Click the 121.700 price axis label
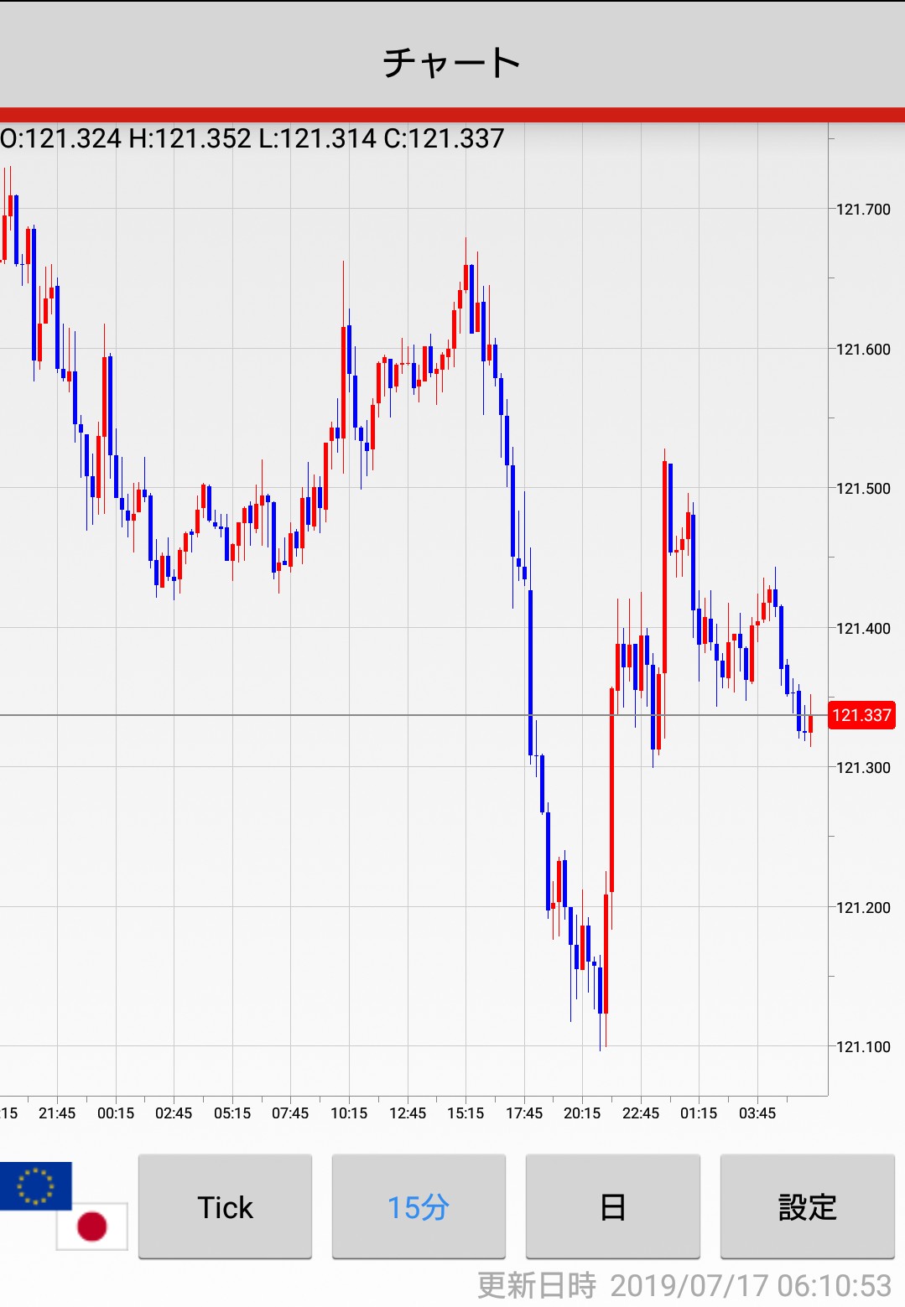Viewport: 905px width, 1307px height. point(863,210)
